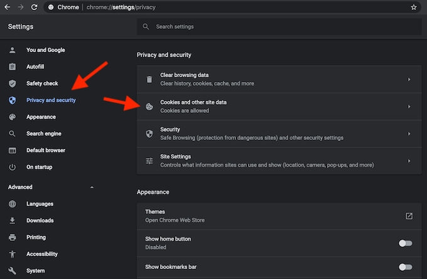
Task: Click the Clear browsing data trash icon
Action: (x=149, y=80)
